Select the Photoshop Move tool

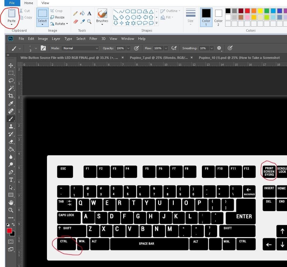click(11, 65)
